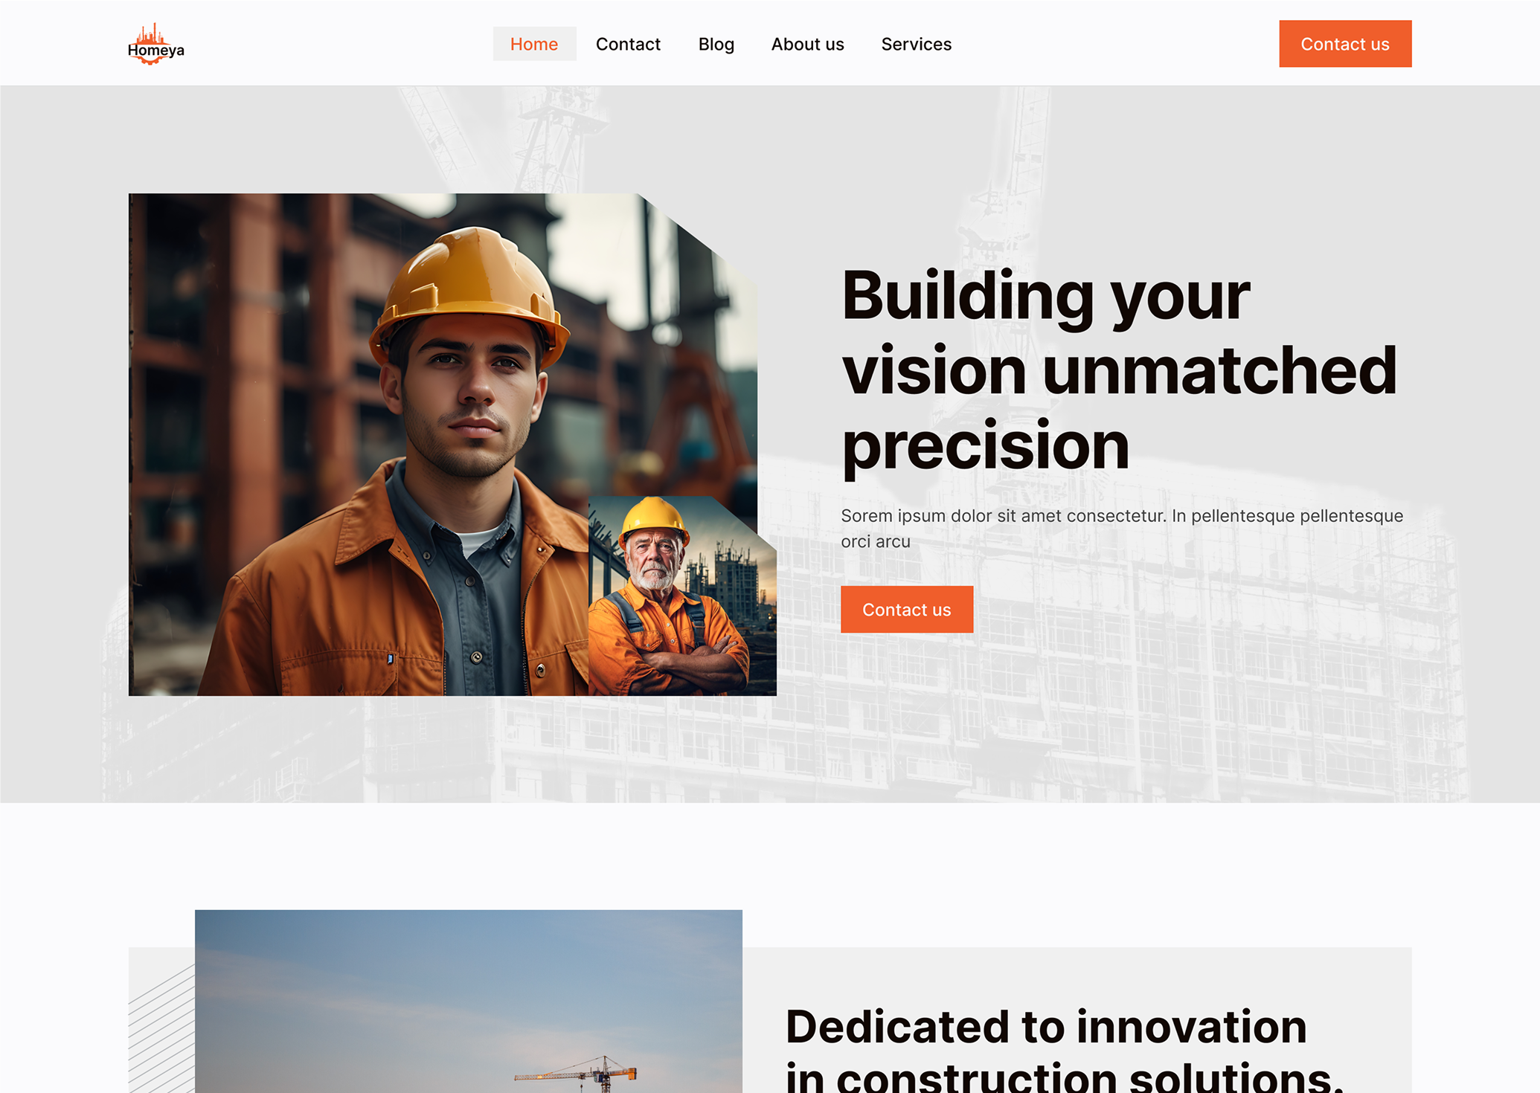The width and height of the screenshot is (1540, 1093).
Task: Click the hero section Contact us button
Action: 906,610
